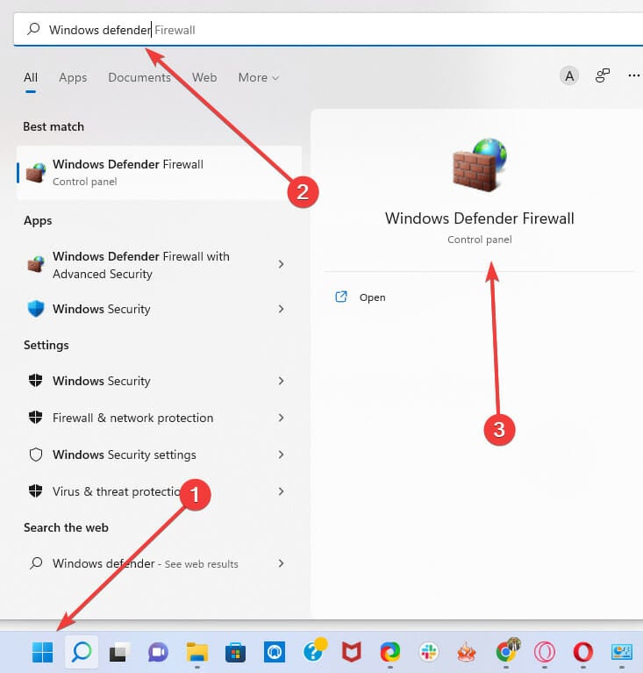This screenshot has width=643, height=673.
Task: Click the 'Windows Defender Firewall' preview title
Action: point(480,218)
